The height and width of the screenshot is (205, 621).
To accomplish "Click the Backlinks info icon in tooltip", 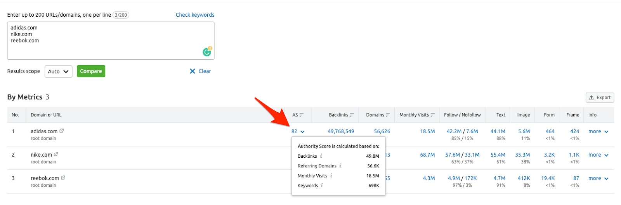I will pos(321,156).
